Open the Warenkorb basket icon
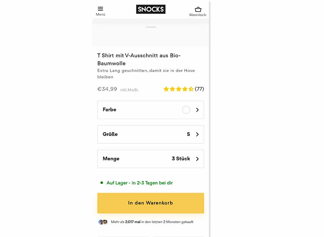Screen dimensions: 324x237 (198, 9)
